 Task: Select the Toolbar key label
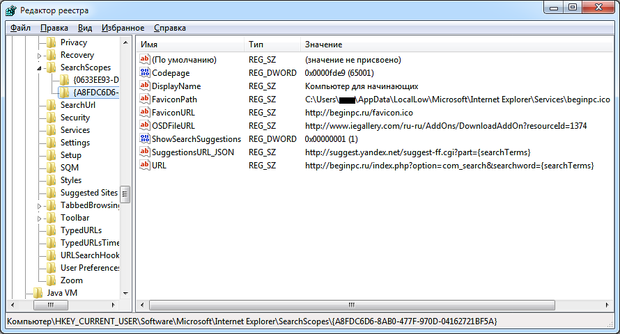pos(75,218)
